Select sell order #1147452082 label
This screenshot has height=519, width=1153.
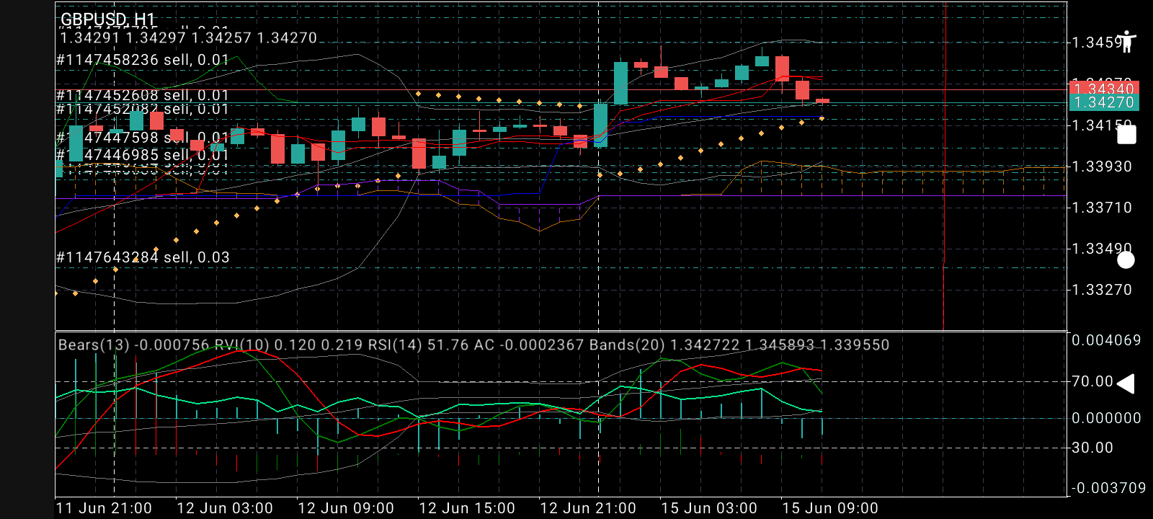click(143, 109)
